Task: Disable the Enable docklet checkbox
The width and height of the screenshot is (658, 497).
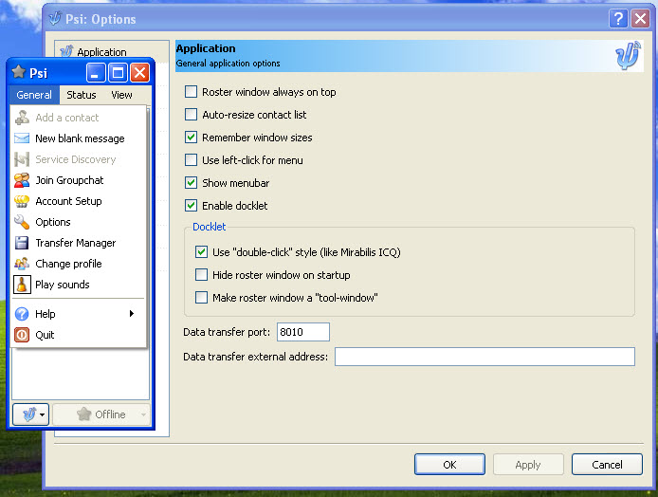Action: click(191, 205)
